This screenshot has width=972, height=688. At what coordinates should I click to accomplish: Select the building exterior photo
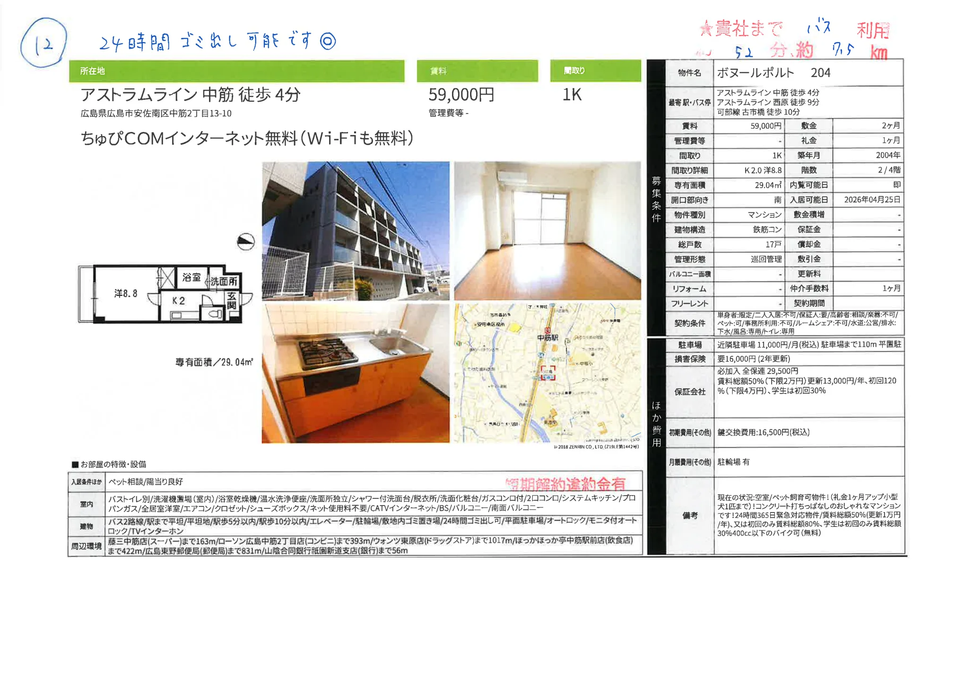(x=356, y=231)
